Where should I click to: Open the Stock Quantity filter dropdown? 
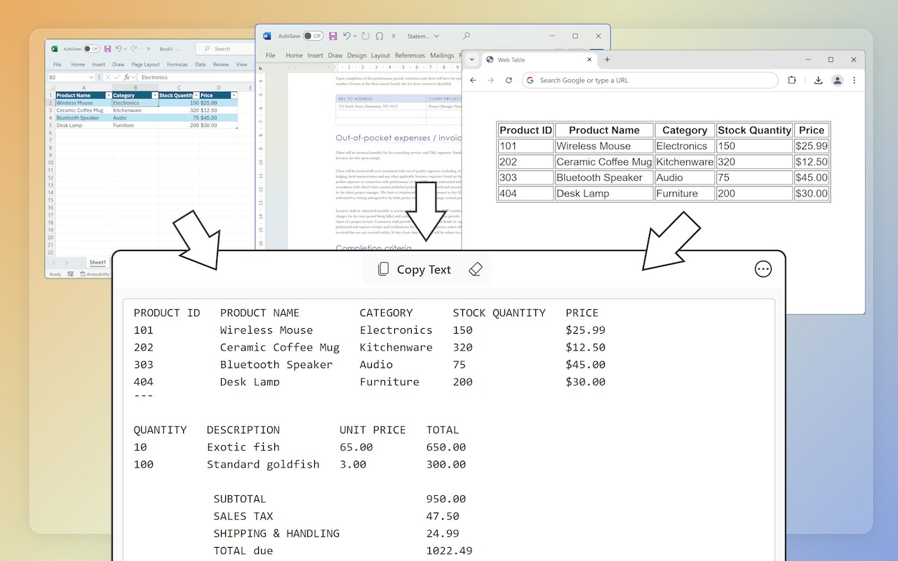click(195, 95)
